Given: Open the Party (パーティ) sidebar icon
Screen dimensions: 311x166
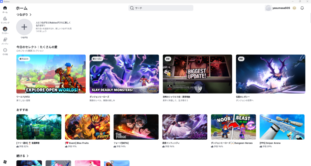Looking at the screenshot, I should tap(5, 40).
